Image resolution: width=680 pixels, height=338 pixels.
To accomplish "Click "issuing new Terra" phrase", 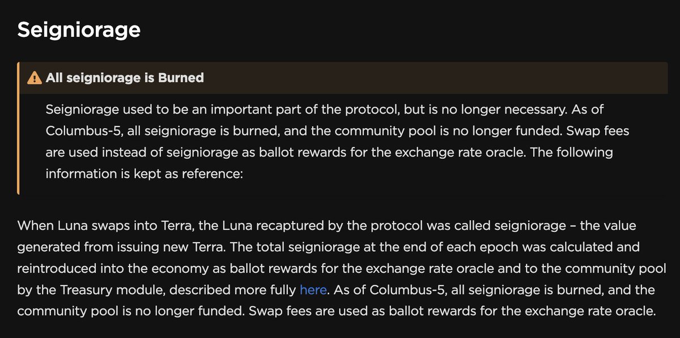I will [x=146, y=247].
